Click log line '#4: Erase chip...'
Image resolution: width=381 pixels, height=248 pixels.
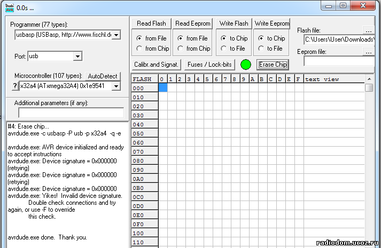tap(28, 126)
